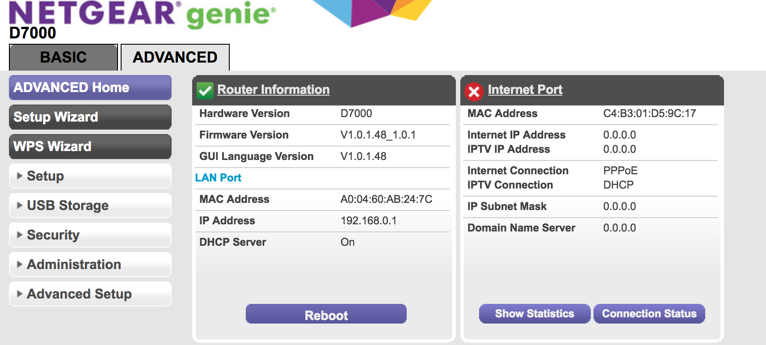The height and width of the screenshot is (345, 766).
Task: Open the Router Information link
Action: 273,89
